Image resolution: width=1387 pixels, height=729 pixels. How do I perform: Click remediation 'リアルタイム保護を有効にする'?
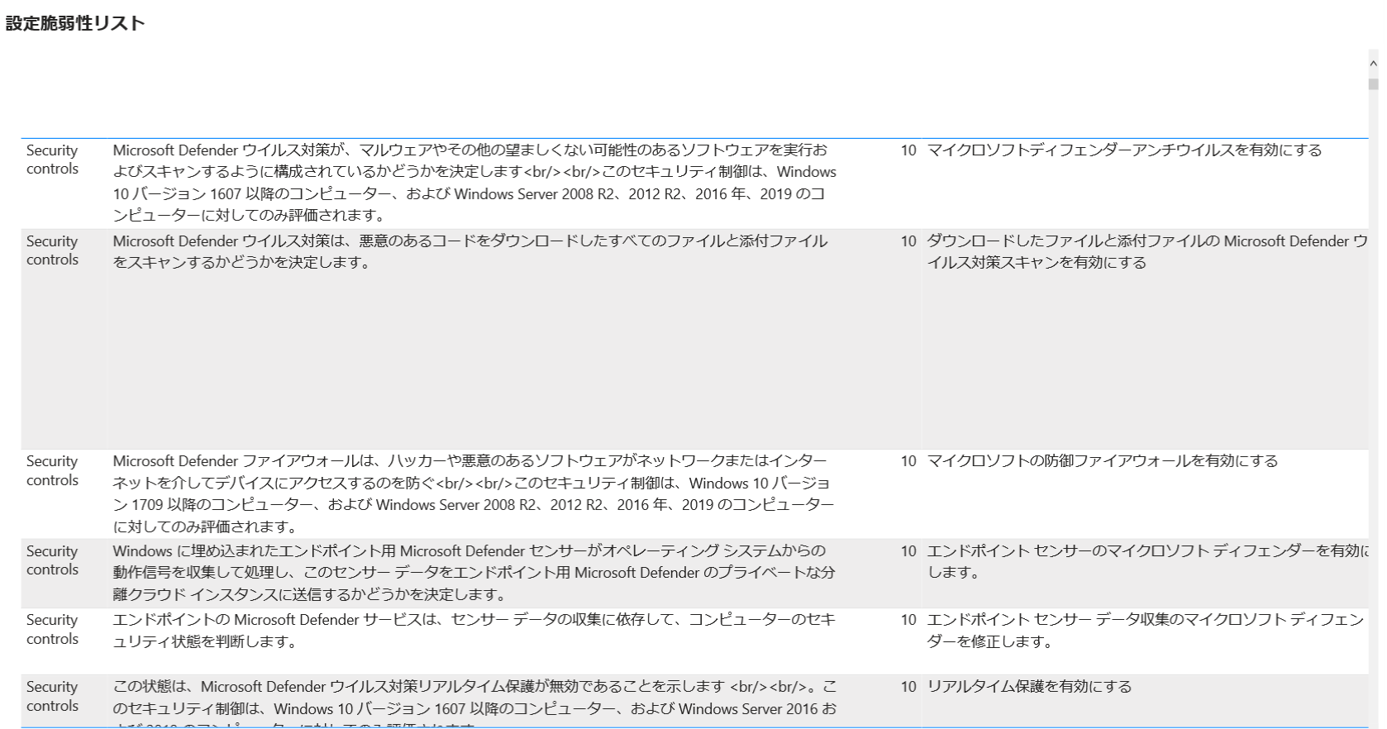coord(1029,687)
